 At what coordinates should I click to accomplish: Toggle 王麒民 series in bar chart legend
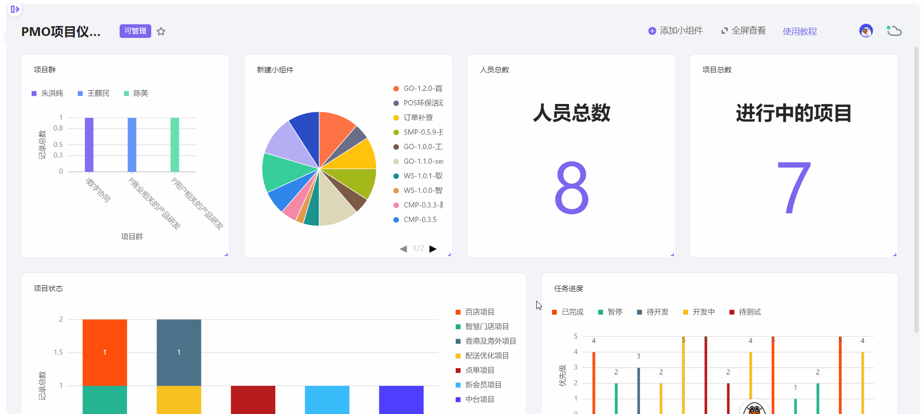point(93,93)
